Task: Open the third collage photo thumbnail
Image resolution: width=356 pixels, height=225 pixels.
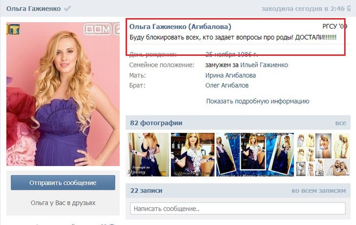Action: click(255, 155)
